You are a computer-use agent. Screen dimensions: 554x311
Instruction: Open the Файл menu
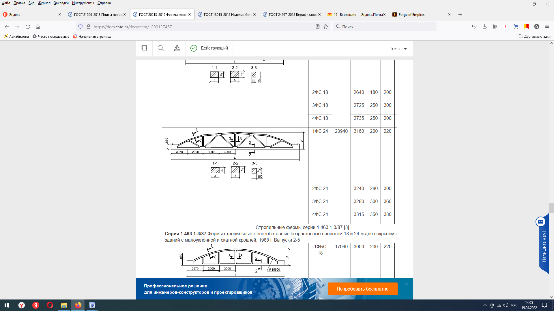[6, 3]
